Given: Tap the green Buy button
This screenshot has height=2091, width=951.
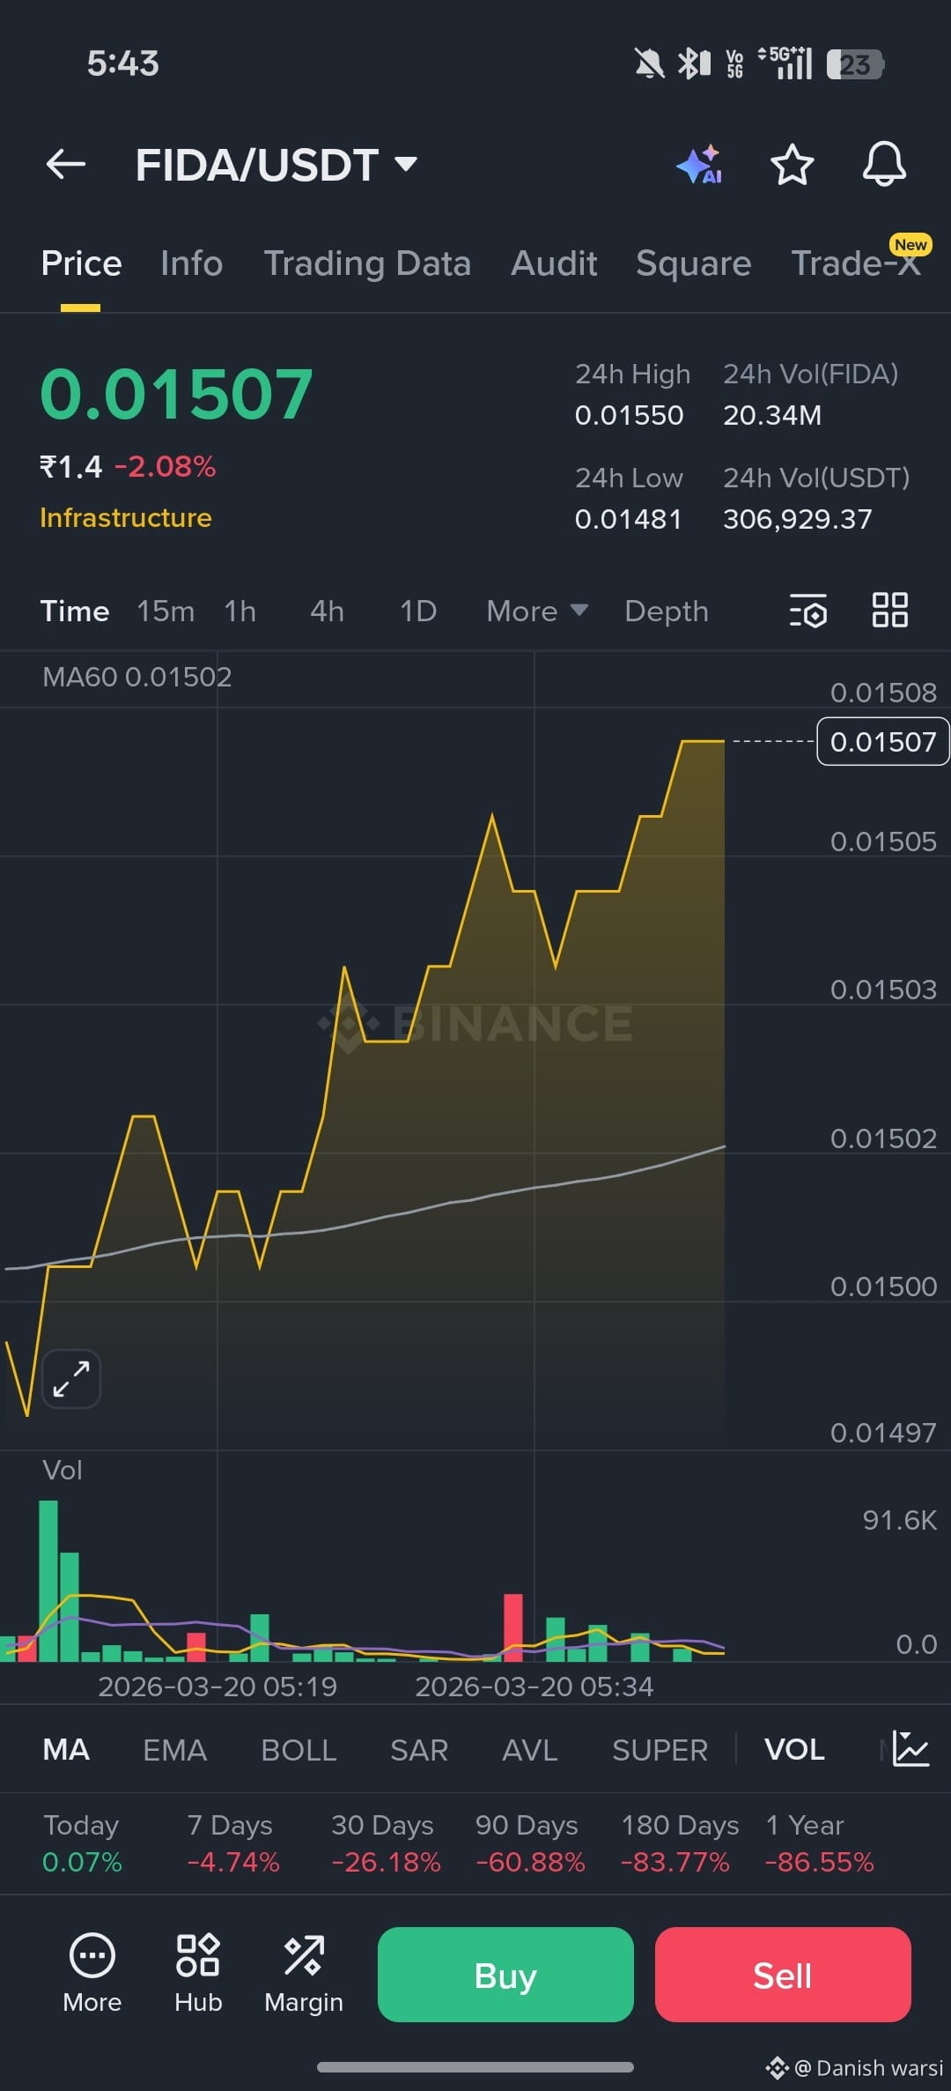Looking at the screenshot, I should coord(505,1975).
